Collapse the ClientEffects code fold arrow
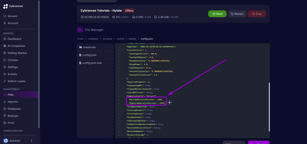Viewport: 307px width, 144px height. click(123, 50)
